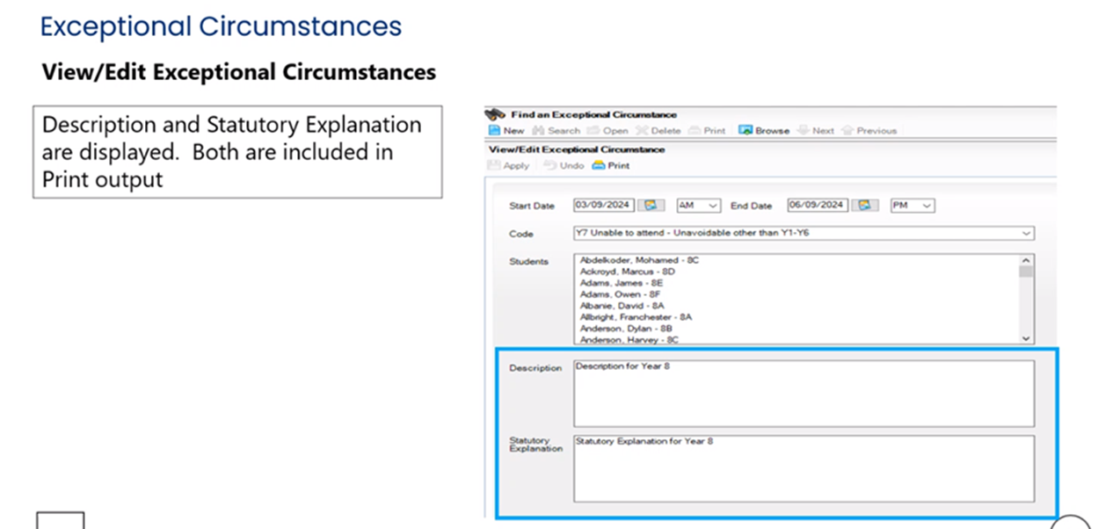Expand the PM session dropdown

pos(913,206)
